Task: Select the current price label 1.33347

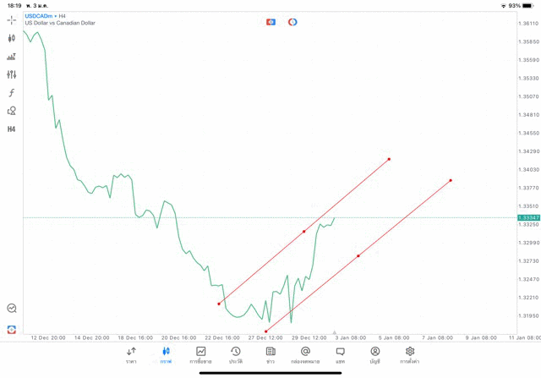Action: [x=527, y=218]
